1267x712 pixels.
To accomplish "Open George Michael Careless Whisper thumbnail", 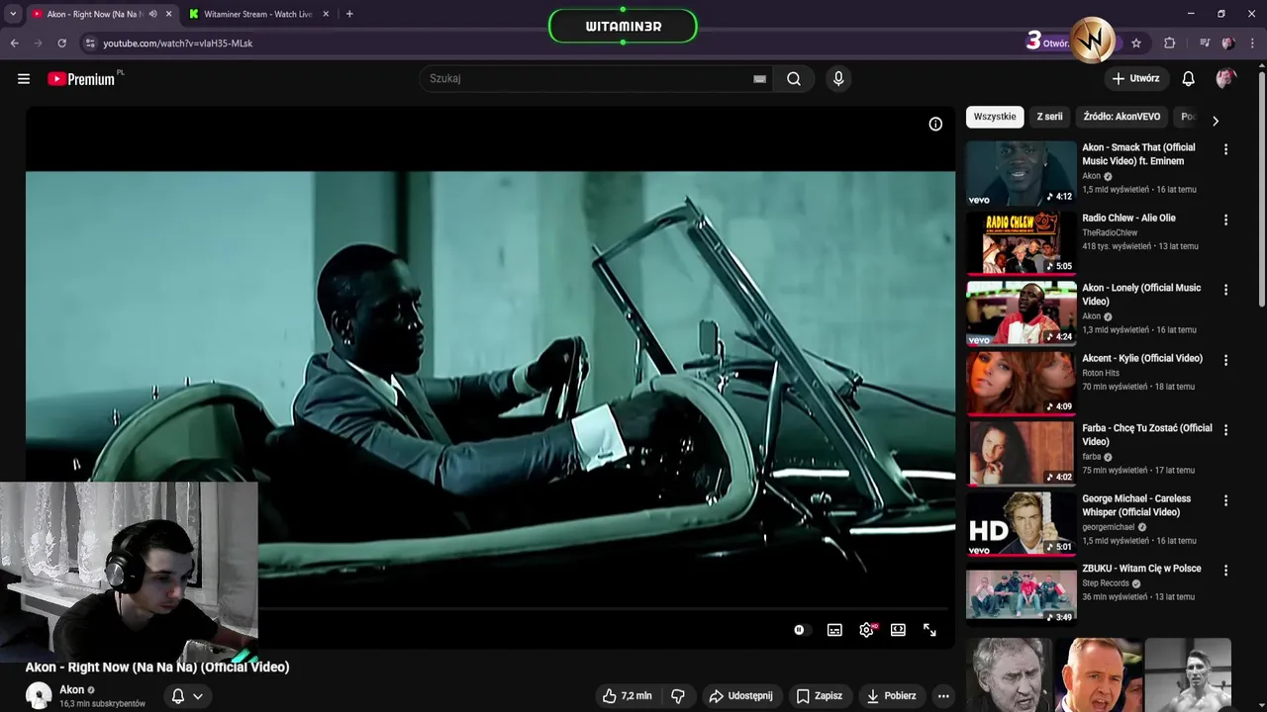I will point(1021,524).
